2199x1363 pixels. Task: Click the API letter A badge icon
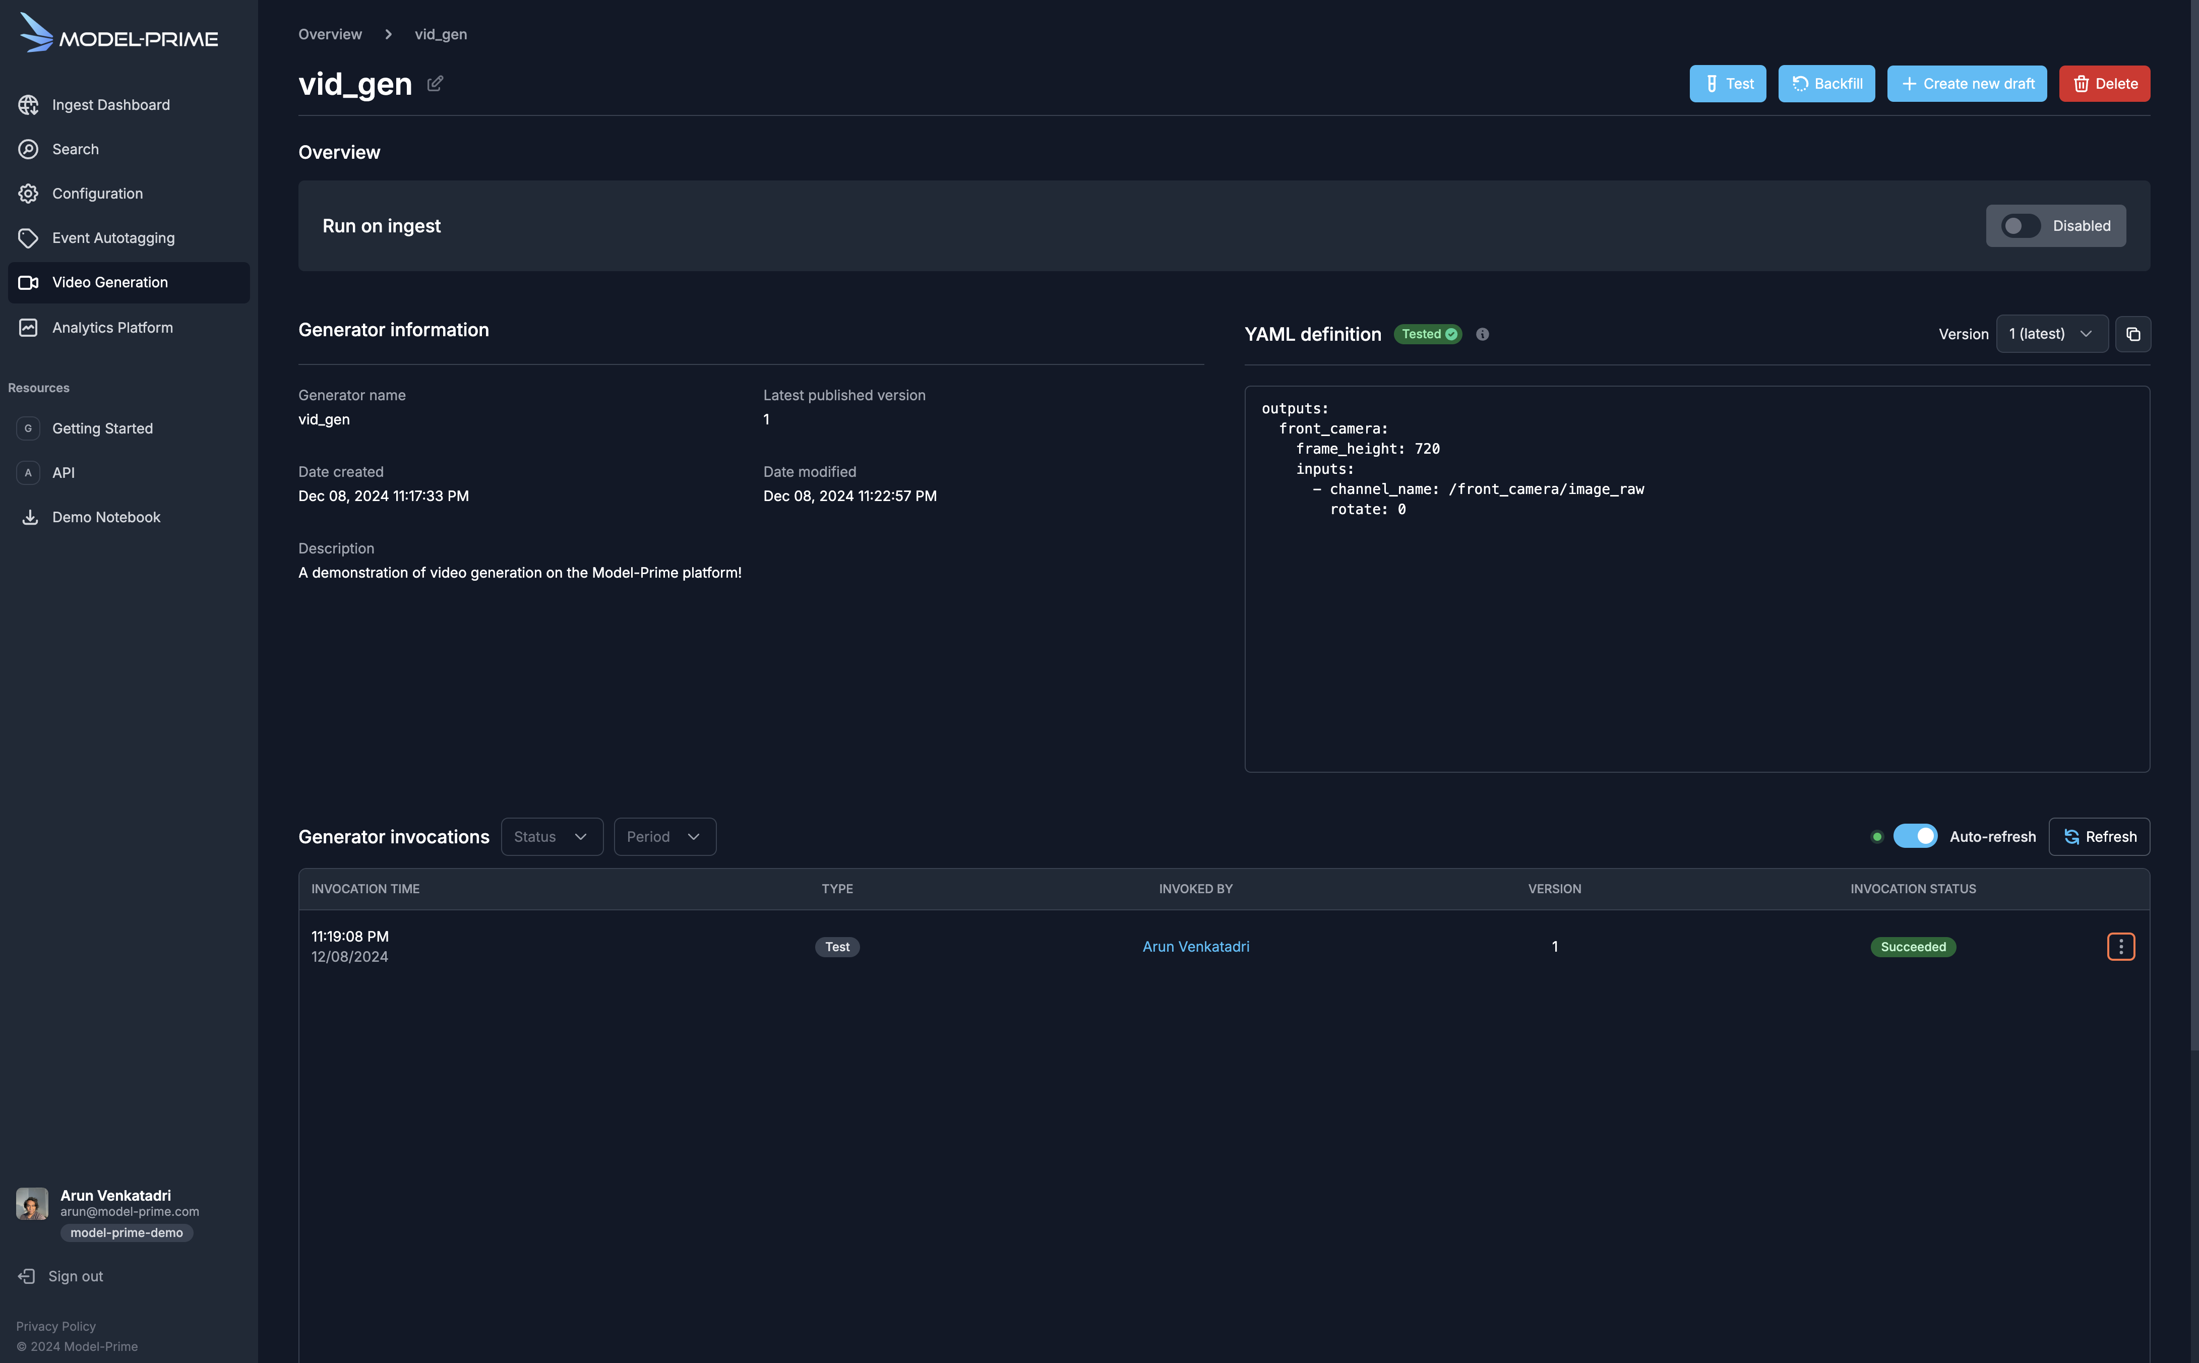coord(28,472)
